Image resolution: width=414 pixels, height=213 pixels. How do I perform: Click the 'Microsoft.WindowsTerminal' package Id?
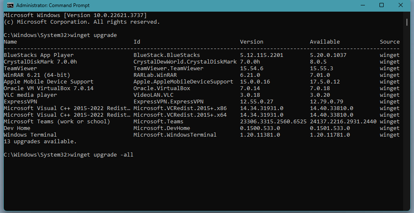click(x=175, y=135)
